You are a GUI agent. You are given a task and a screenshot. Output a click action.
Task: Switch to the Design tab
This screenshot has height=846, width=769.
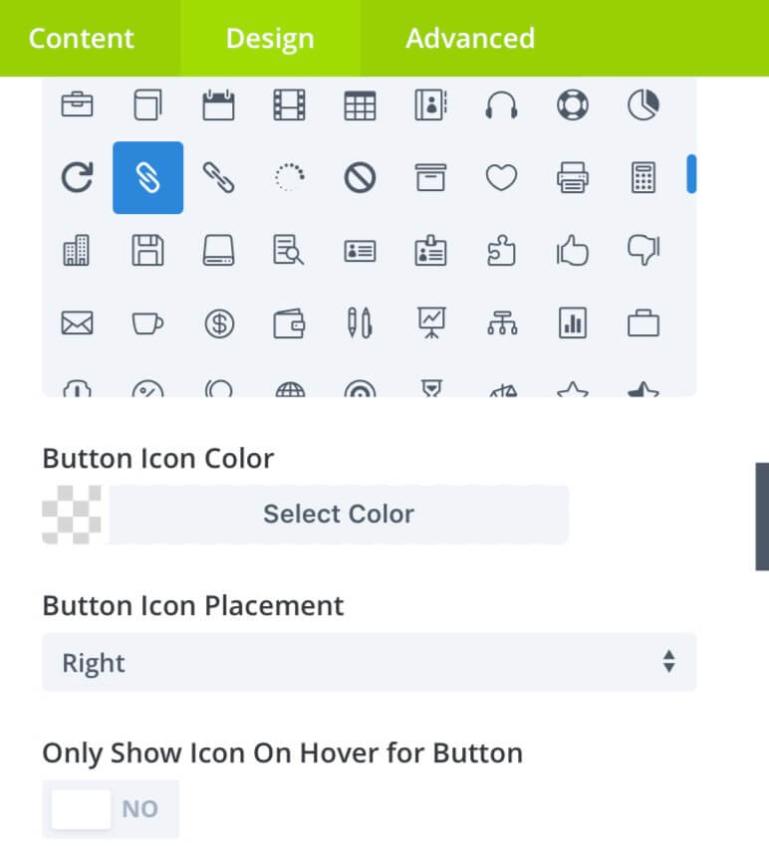tap(270, 38)
